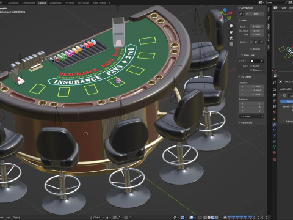This screenshot has height=220, width=293.
Task: Click the Focal Length value field
Action: (x=256, y=26)
